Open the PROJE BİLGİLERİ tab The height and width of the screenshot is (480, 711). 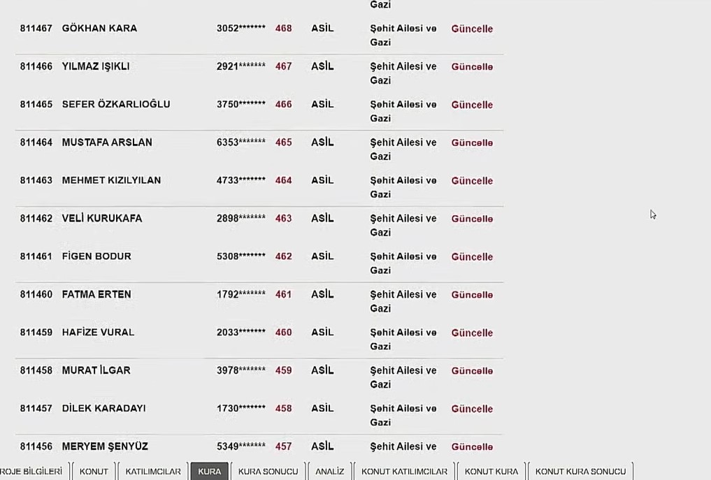(x=31, y=472)
